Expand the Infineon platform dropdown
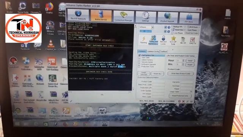243x137 pixels. [x=153, y=27]
